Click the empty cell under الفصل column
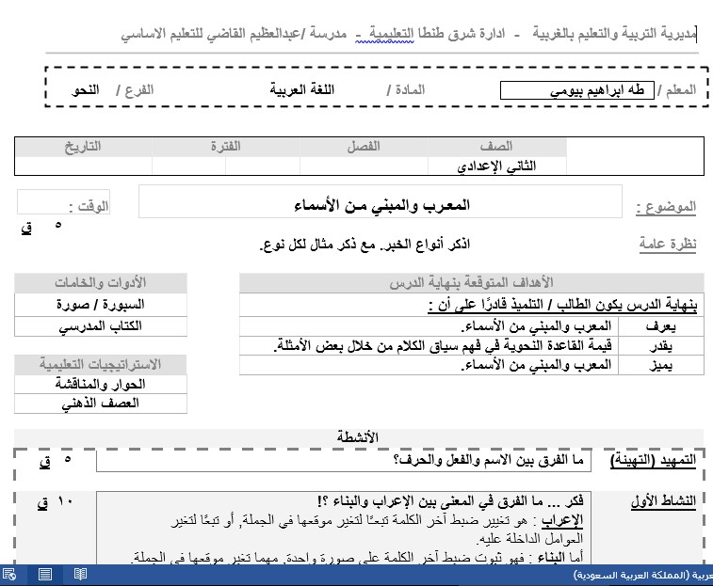The image size is (713, 586). click(364, 166)
